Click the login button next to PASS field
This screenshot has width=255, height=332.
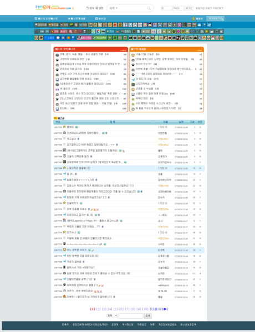(x=188, y=8)
